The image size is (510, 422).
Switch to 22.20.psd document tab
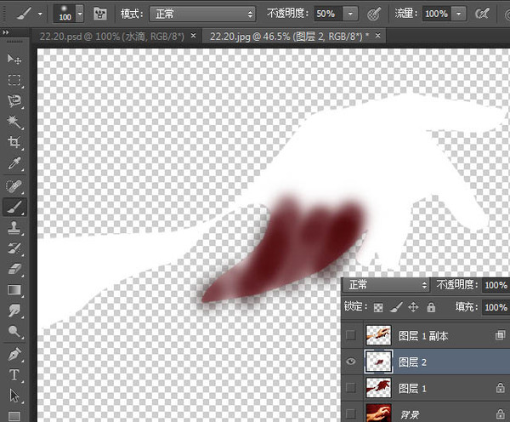tap(112, 36)
